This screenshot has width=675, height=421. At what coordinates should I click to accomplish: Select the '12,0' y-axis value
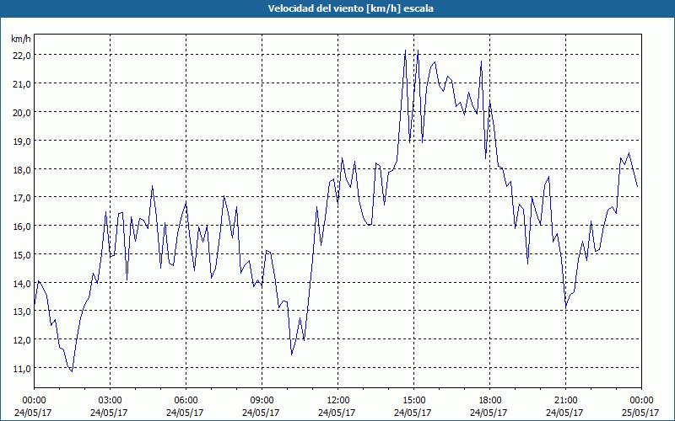click(22, 340)
